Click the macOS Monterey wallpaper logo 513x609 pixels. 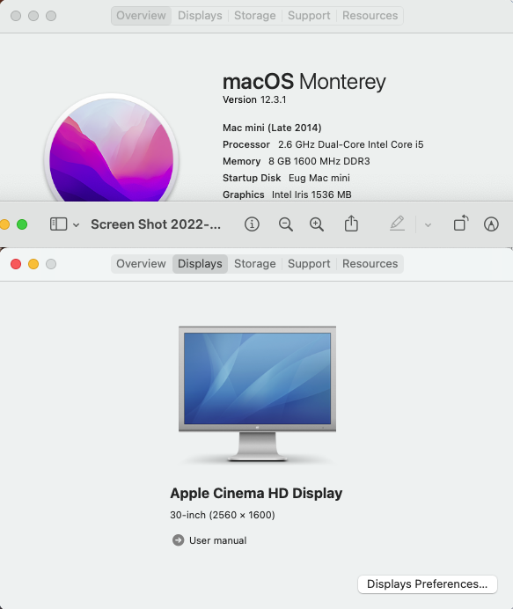(112, 150)
